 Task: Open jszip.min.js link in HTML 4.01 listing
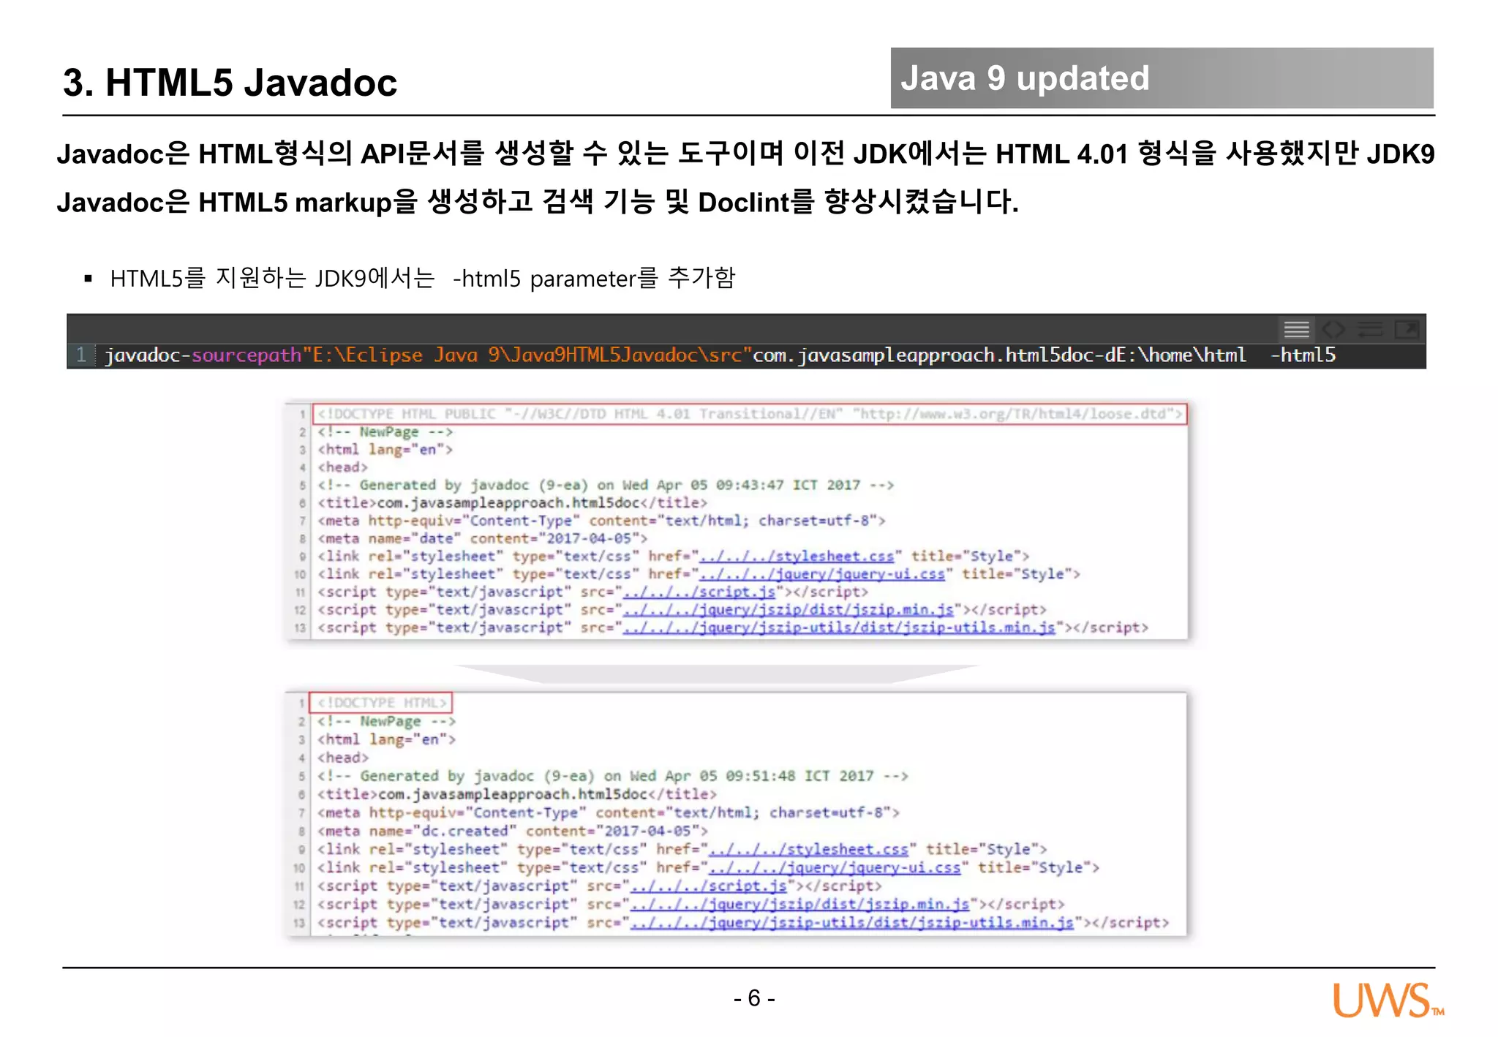click(788, 610)
